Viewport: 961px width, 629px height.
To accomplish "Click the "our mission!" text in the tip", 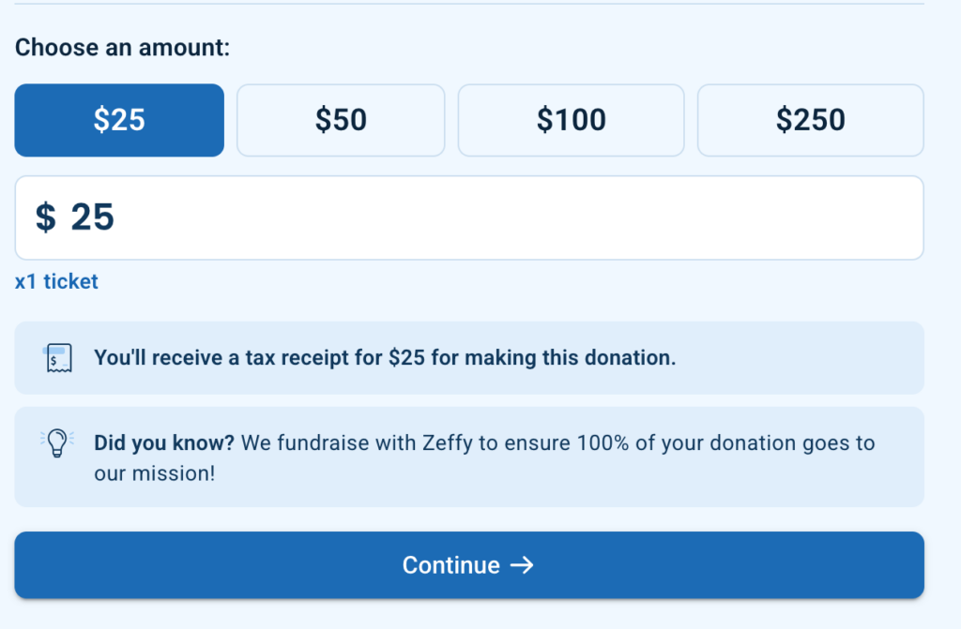I will pos(155,473).
